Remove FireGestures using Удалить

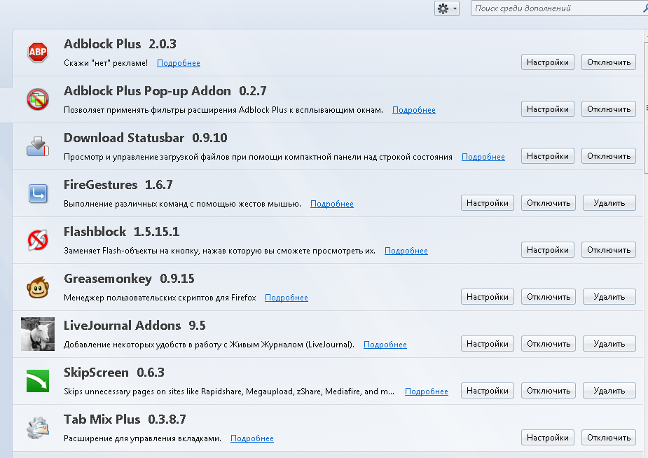[x=609, y=203]
